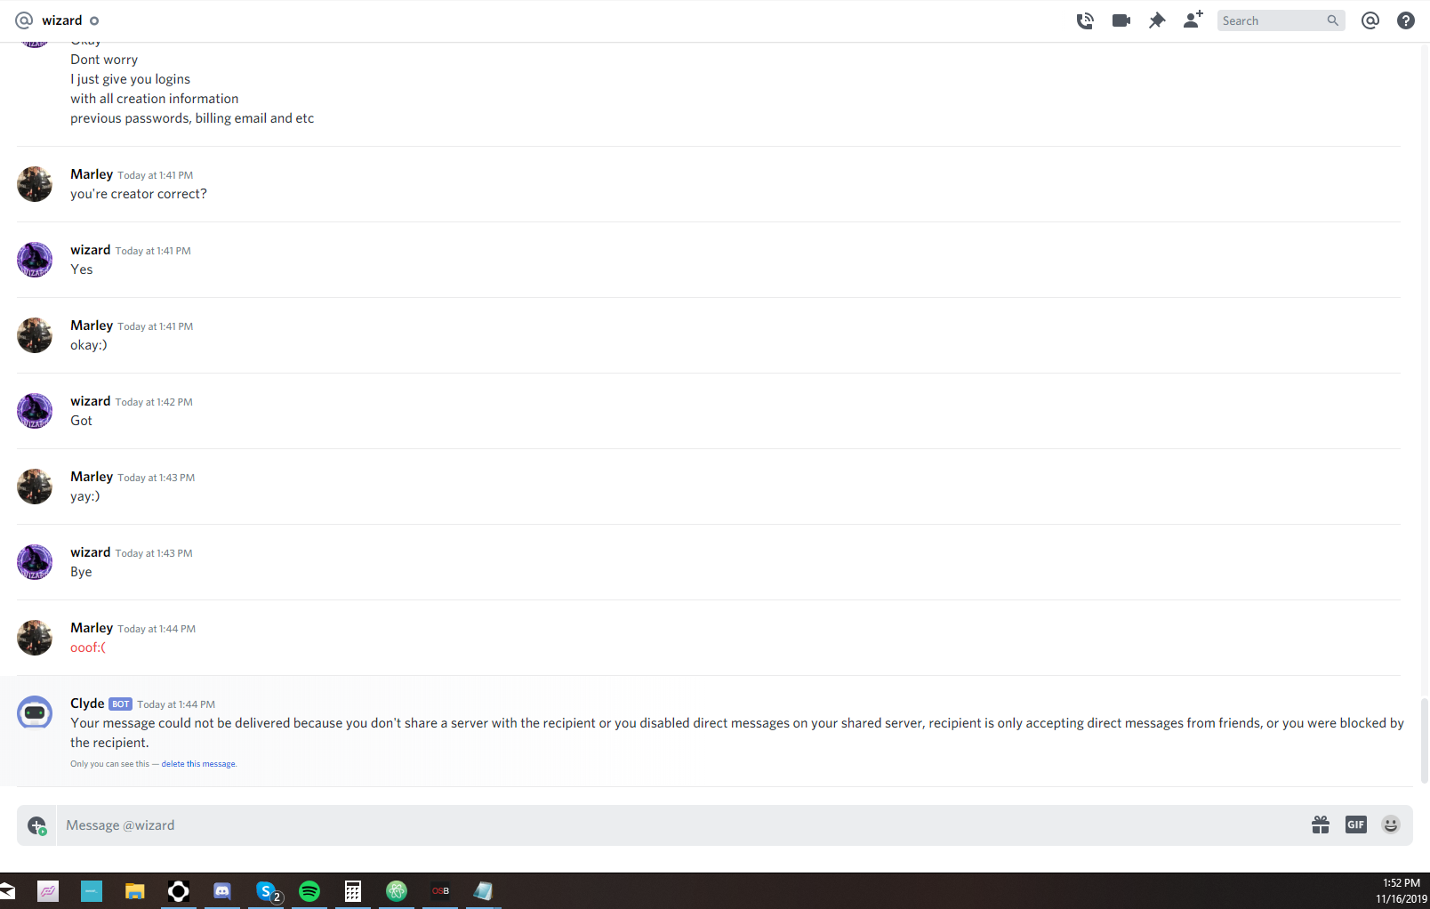1430x909 pixels.
Task: Click Clyde's timestamp "Today at 1:44 PM"
Action: 176,704
